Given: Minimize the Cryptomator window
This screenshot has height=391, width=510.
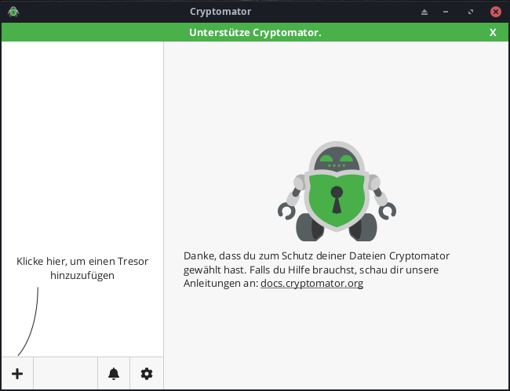Looking at the screenshot, I should [x=446, y=12].
